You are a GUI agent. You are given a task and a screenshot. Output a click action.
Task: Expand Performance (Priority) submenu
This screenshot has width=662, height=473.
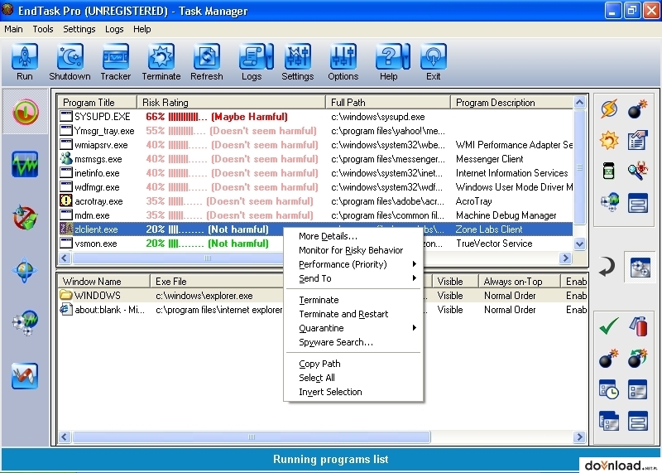point(354,264)
